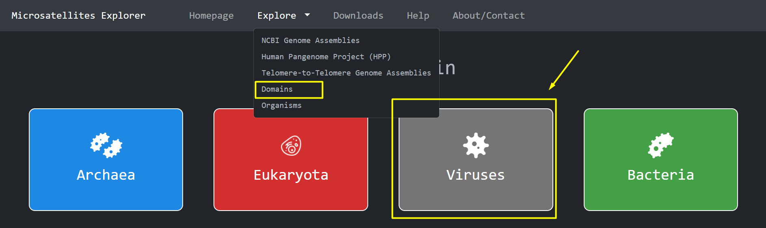
Task: Click the Archaea microbes icon
Action: click(x=106, y=145)
